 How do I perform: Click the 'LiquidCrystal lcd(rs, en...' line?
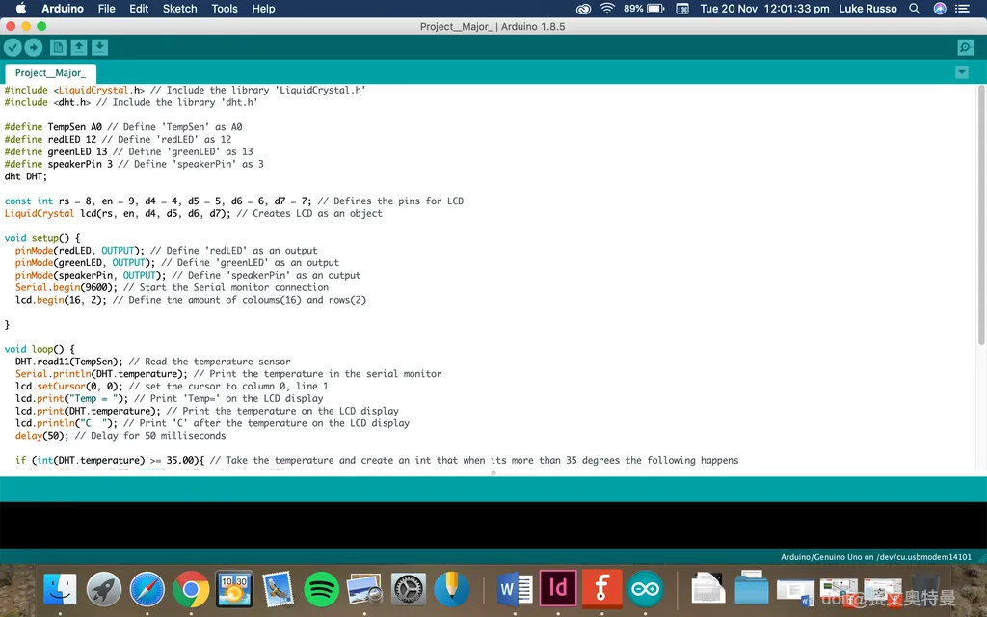[x=193, y=213]
